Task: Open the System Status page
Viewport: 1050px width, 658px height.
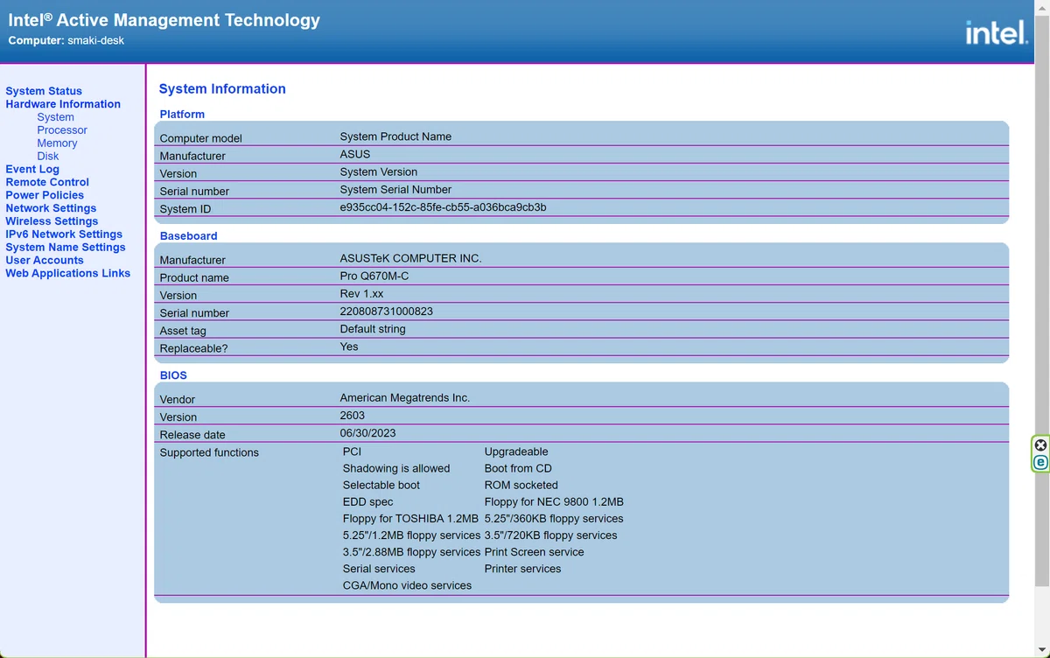Action: pos(44,91)
